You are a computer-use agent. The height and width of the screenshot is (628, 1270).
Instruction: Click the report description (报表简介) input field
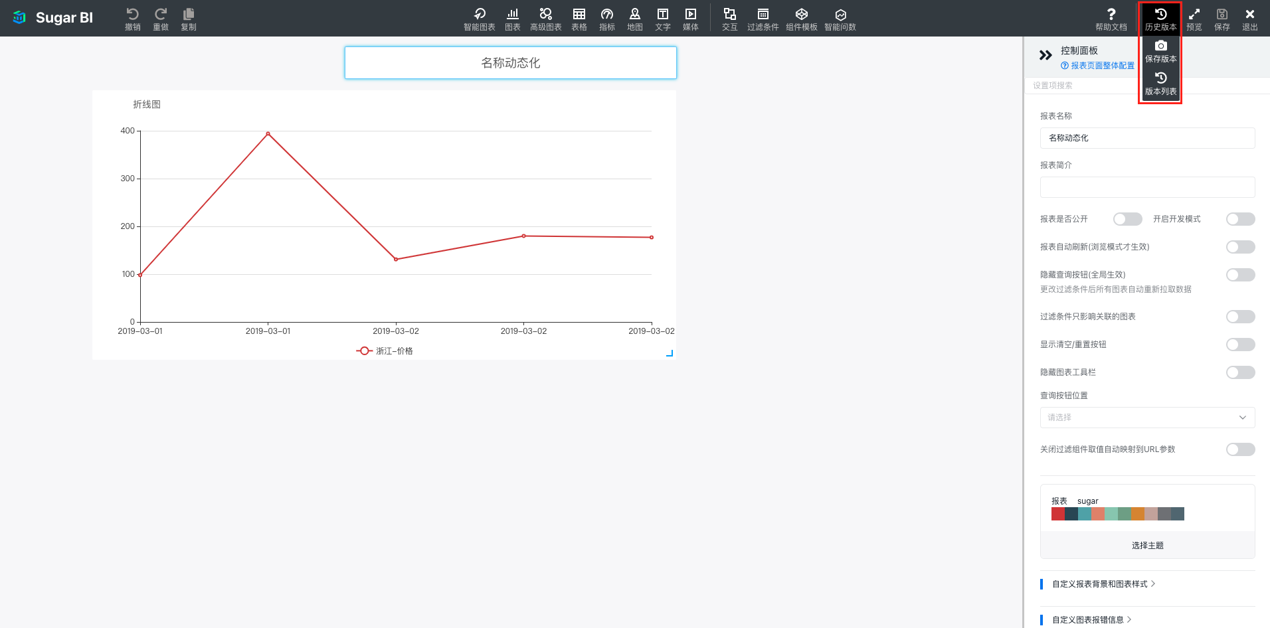[1147, 187]
